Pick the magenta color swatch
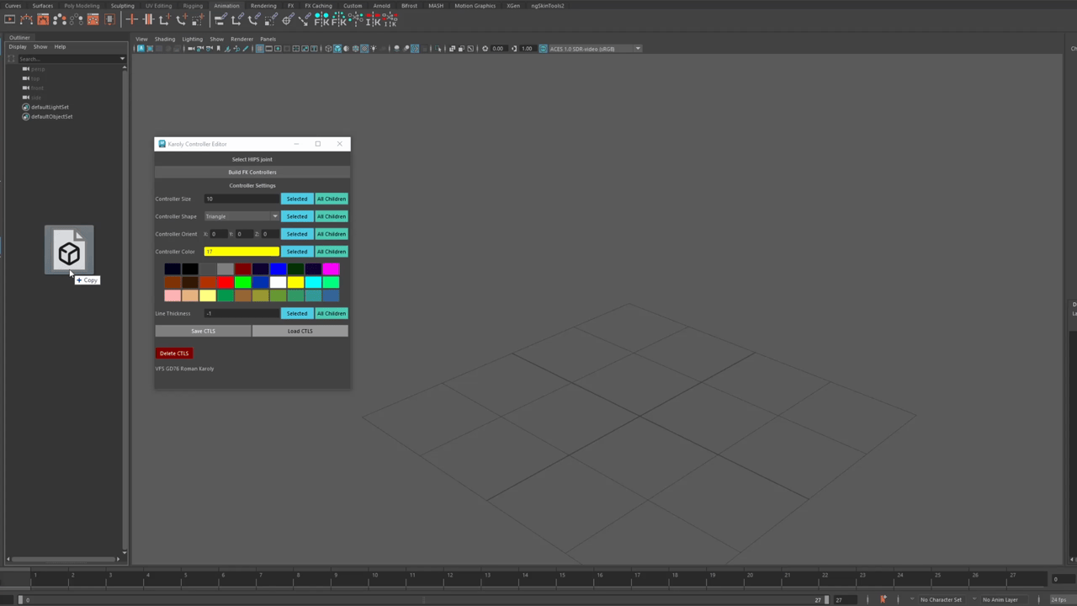1077x606 pixels. pos(331,268)
